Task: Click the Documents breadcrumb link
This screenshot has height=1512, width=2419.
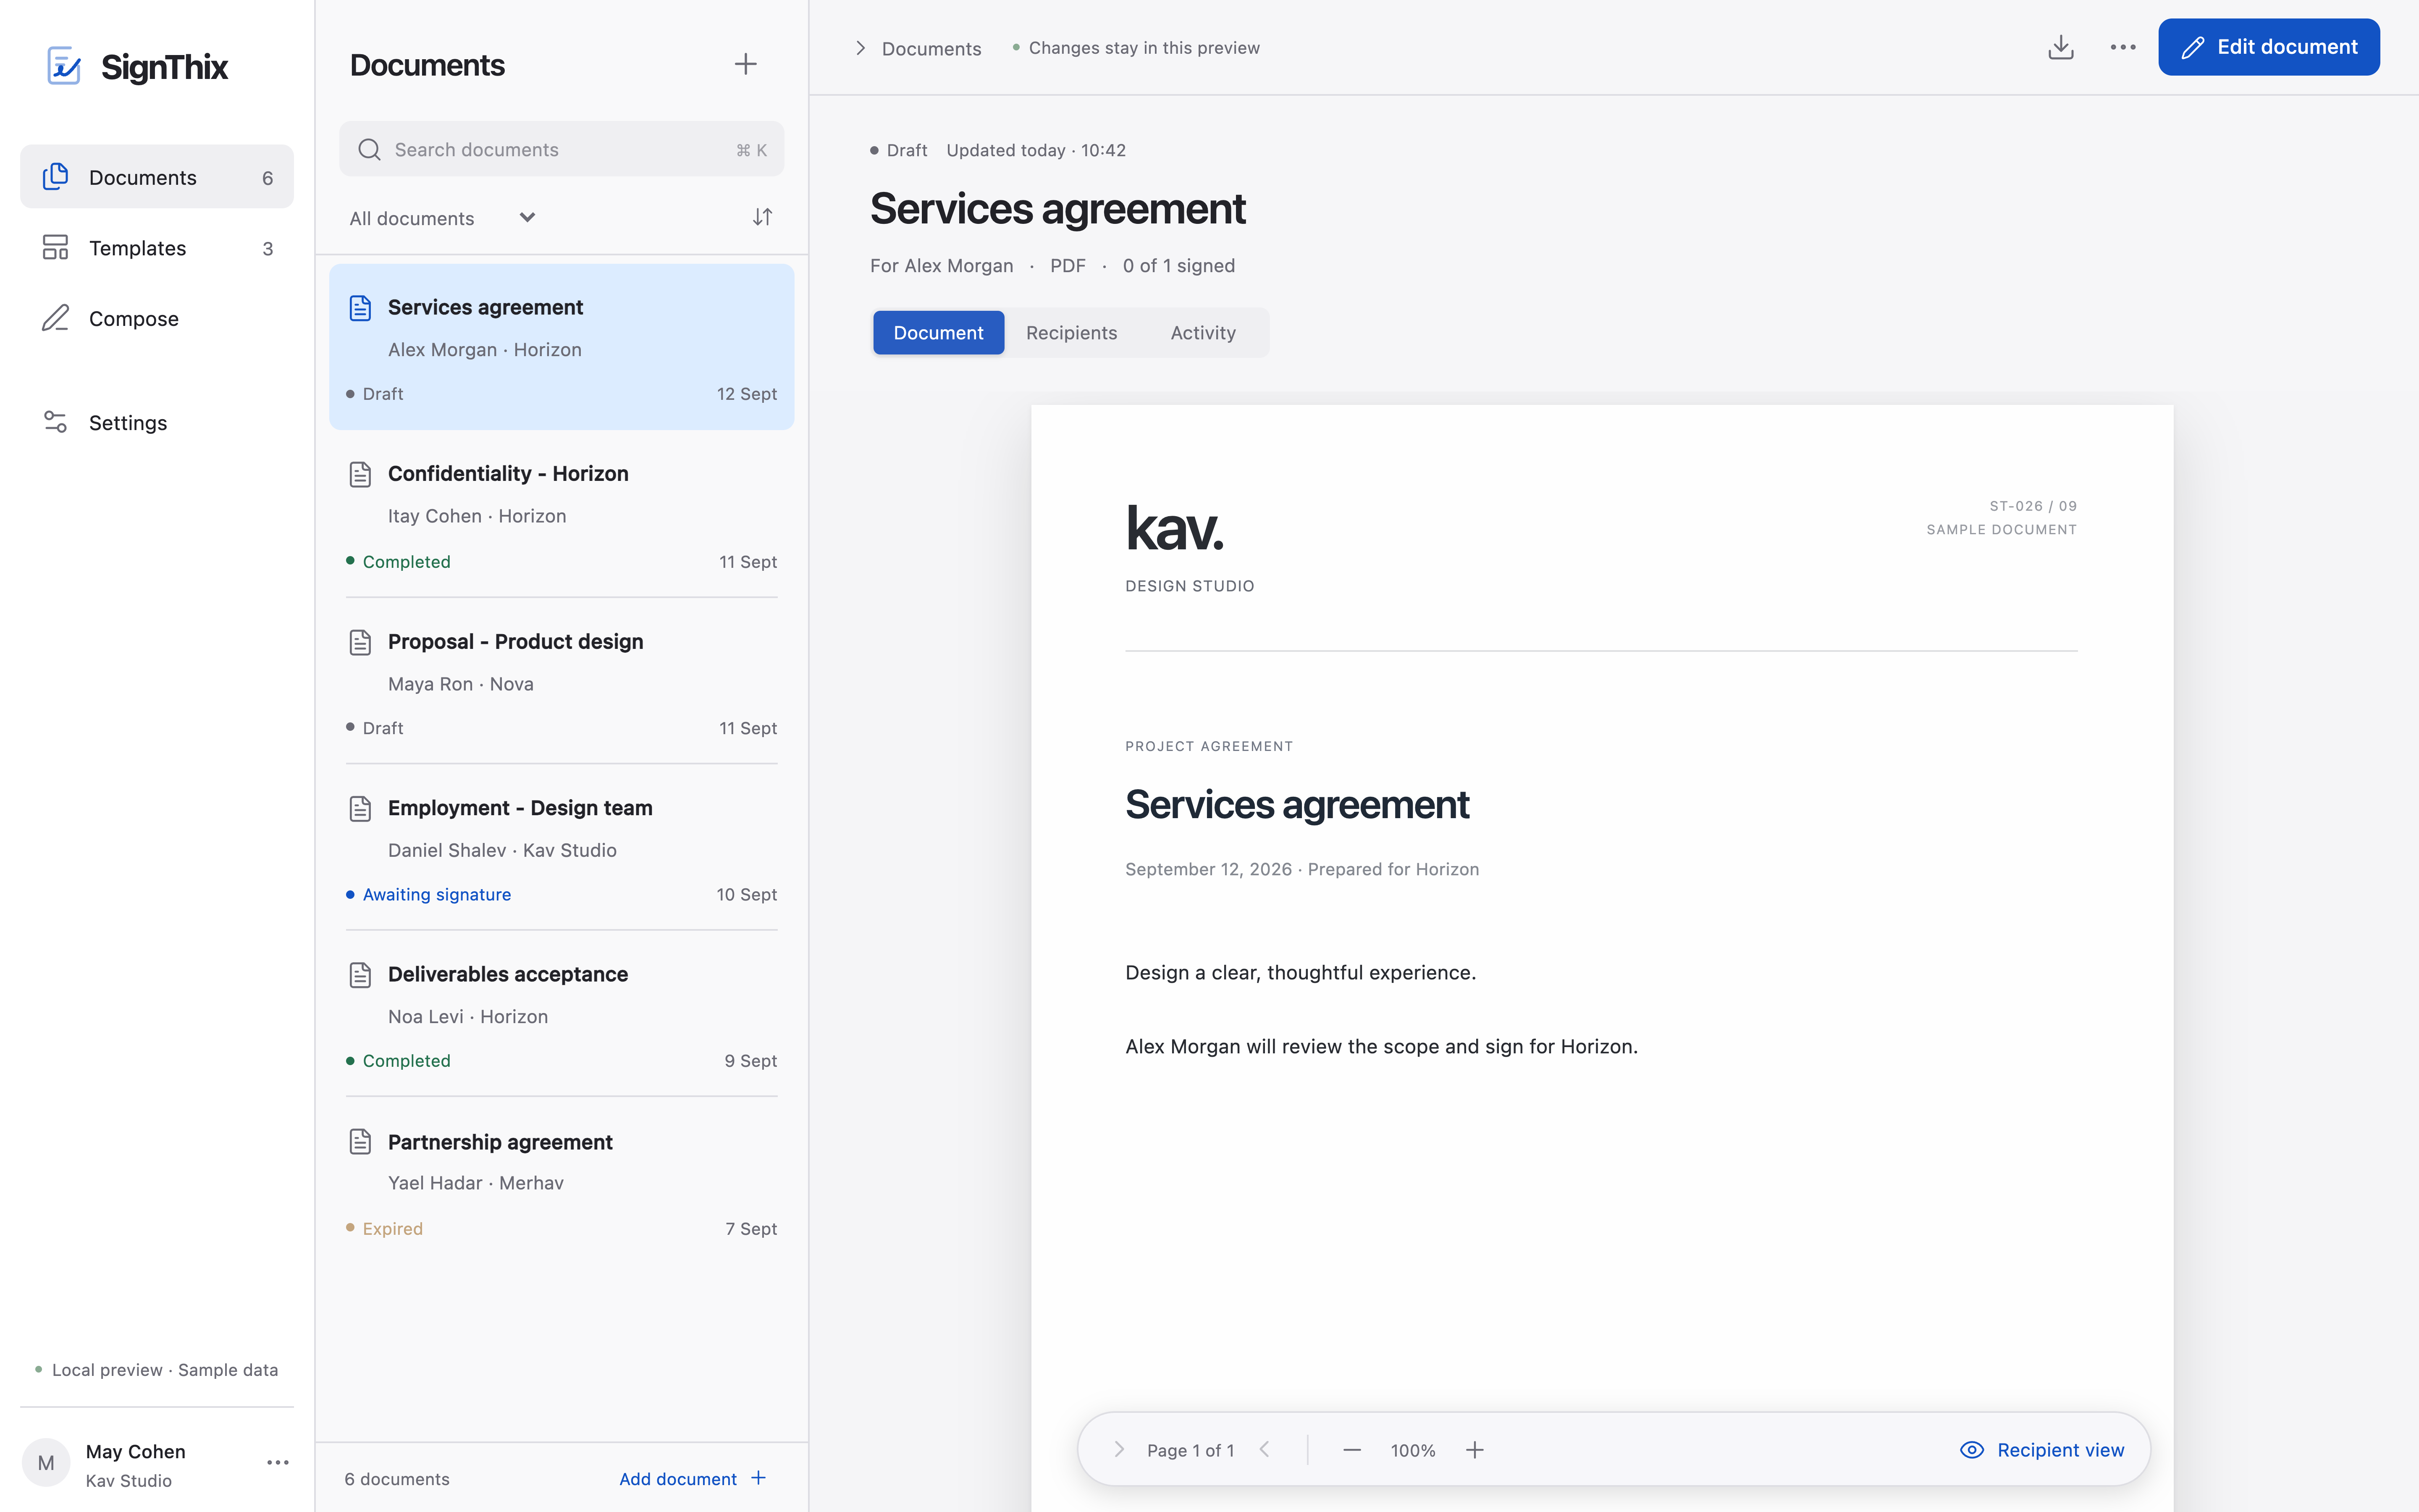Action: click(x=931, y=49)
